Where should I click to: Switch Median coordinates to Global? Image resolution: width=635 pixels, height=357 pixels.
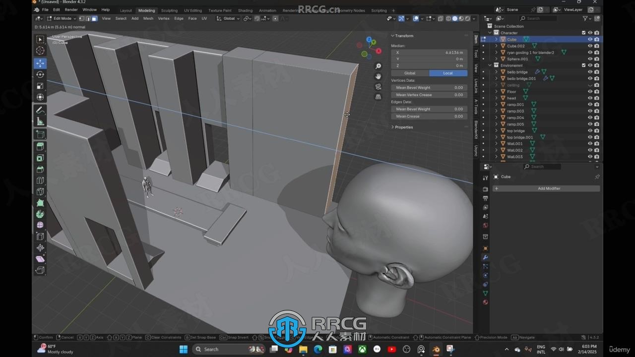[410, 73]
